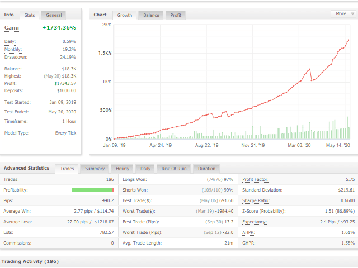Viewport: 358px width, 268px height.
Task: Open the Daily statistics tab
Action: click(145, 169)
